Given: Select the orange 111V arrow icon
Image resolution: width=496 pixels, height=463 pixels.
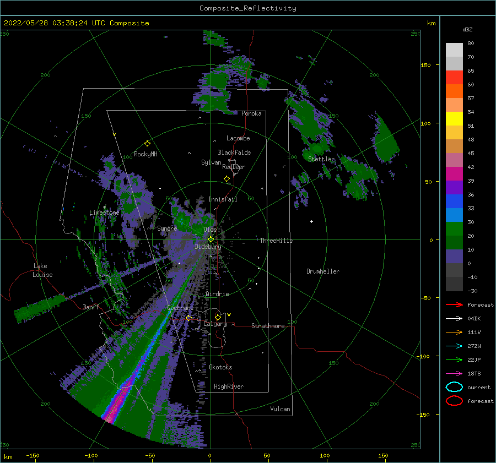Looking at the screenshot, I should tap(454, 332).
